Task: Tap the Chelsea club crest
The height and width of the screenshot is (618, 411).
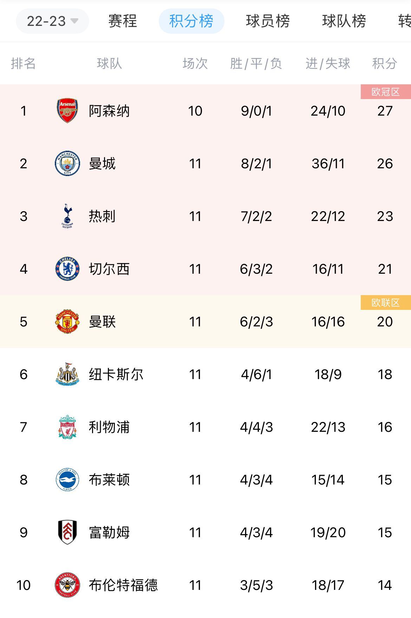Action: coord(67,269)
